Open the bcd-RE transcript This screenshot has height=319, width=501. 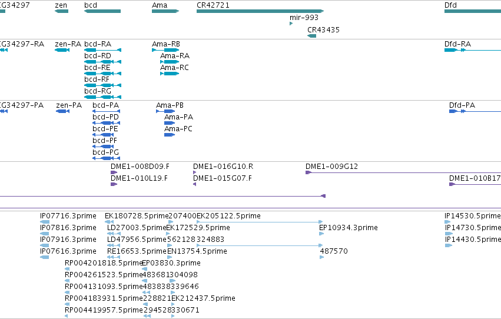click(x=102, y=74)
